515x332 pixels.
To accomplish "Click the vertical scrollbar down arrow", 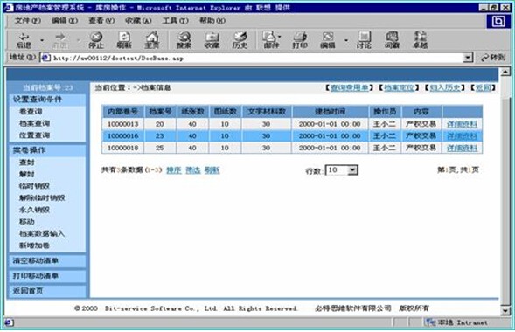I will tap(505, 310).
